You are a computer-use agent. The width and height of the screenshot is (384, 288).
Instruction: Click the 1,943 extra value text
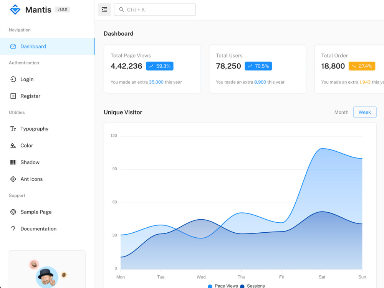click(365, 82)
